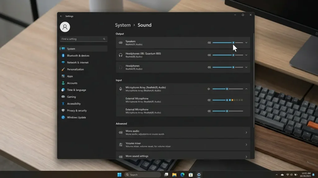Click the volume tray icon

coord(291,175)
